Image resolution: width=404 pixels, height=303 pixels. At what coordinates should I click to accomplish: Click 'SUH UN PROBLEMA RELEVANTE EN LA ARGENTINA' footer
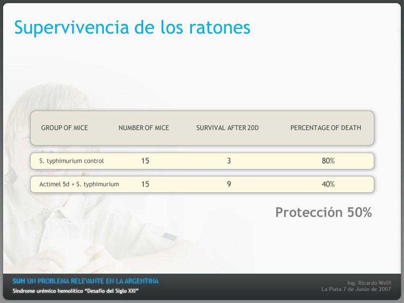tap(85, 281)
